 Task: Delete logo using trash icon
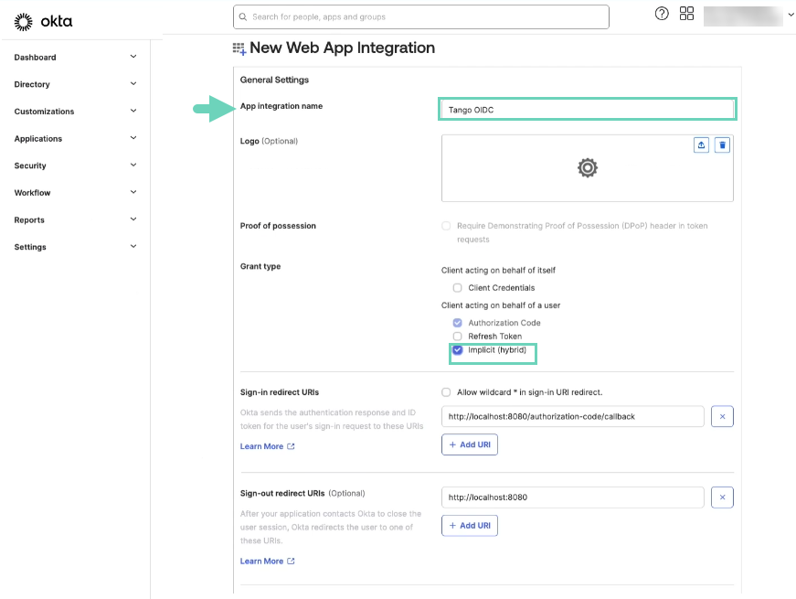pyautogui.click(x=722, y=144)
